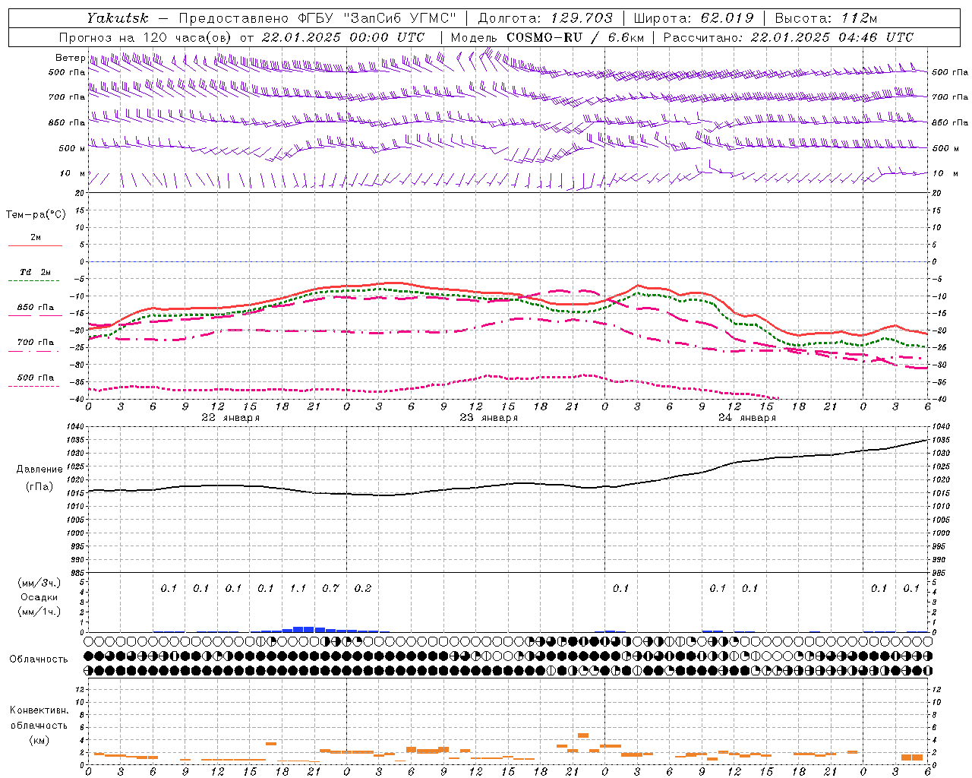
Task: Click '850 гПа' in the temperature legend
Action: [36, 308]
